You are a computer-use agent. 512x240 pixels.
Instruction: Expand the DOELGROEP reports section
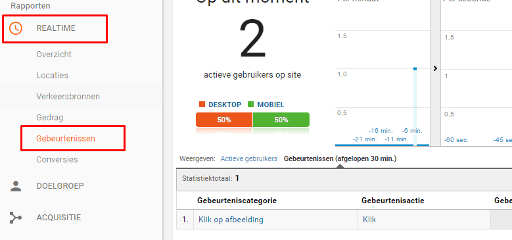click(x=60, y=186)
